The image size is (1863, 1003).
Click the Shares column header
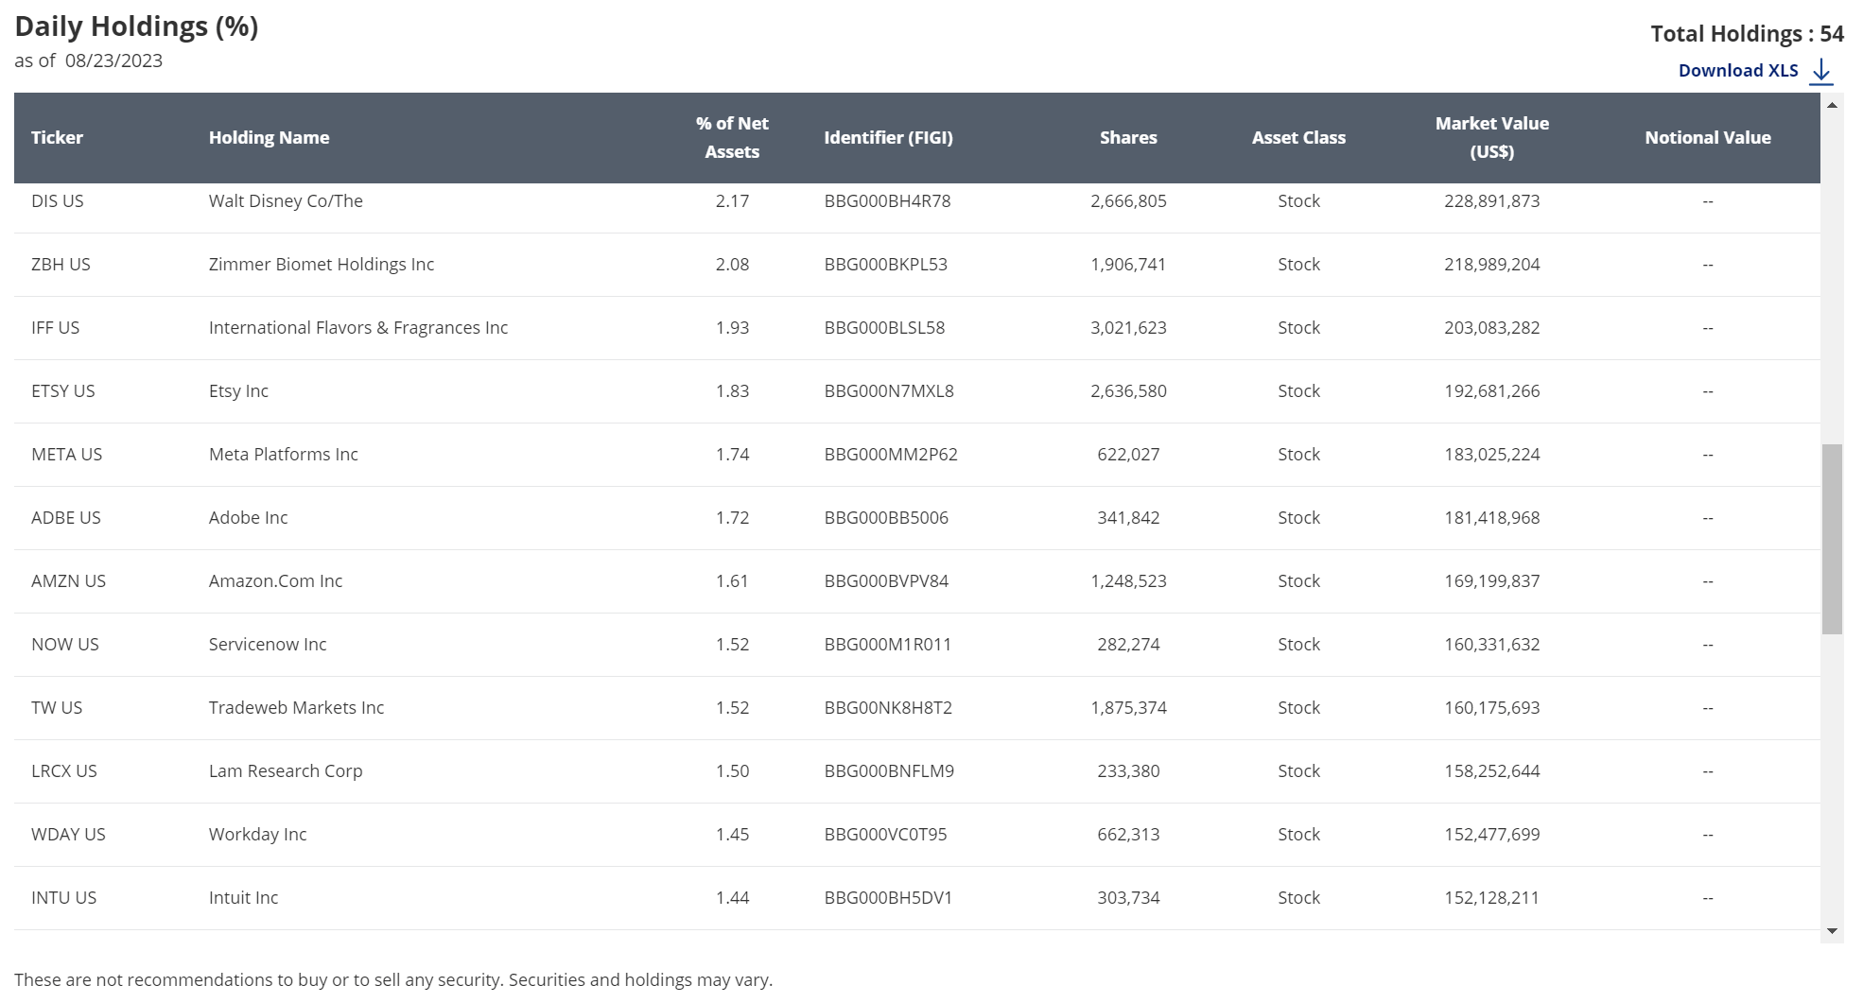[x=1128, y=138]
